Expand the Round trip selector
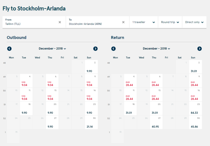The height and width of the screenshot is (146, 210). point(170,22)
